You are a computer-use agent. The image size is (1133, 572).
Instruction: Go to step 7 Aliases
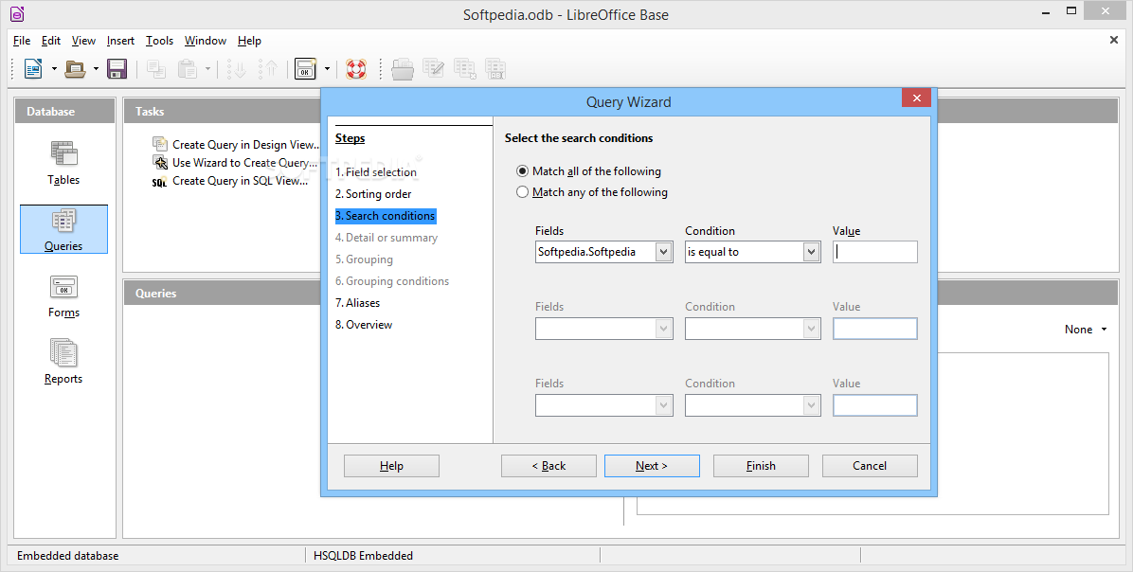click(358, 303)
